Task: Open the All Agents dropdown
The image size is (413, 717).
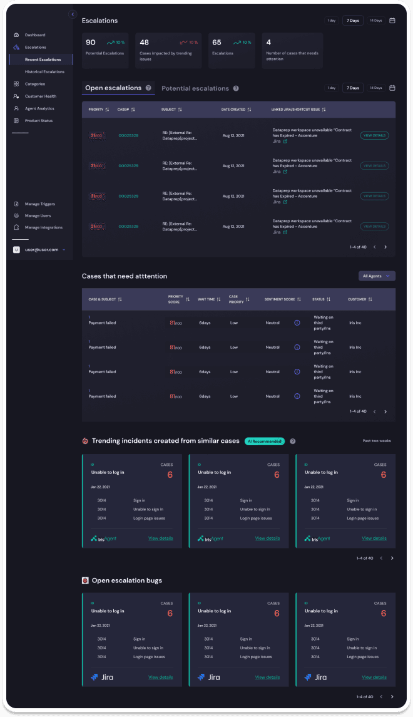Action: coord(377,276)
